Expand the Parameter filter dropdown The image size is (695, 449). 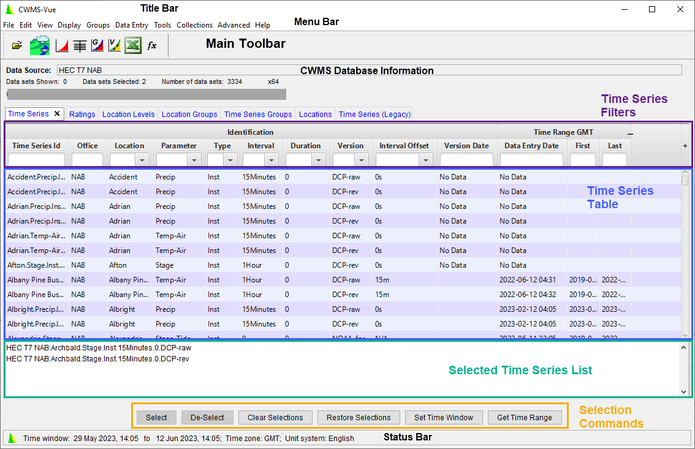pos(194,160)
